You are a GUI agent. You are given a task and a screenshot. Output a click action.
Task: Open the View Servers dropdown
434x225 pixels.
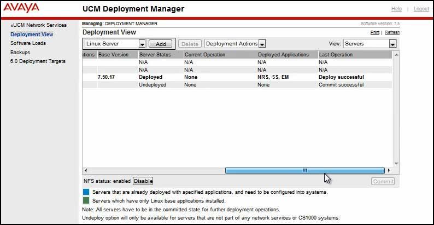click(x=370, y=44)
